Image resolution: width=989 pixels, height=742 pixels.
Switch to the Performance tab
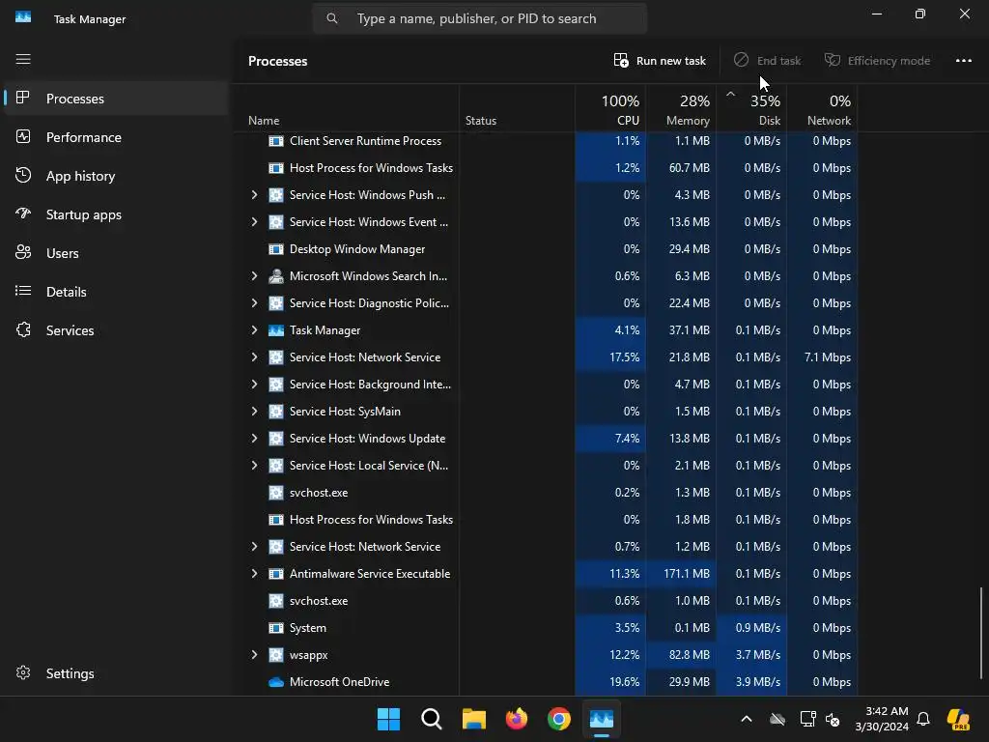tap(116, 137)
